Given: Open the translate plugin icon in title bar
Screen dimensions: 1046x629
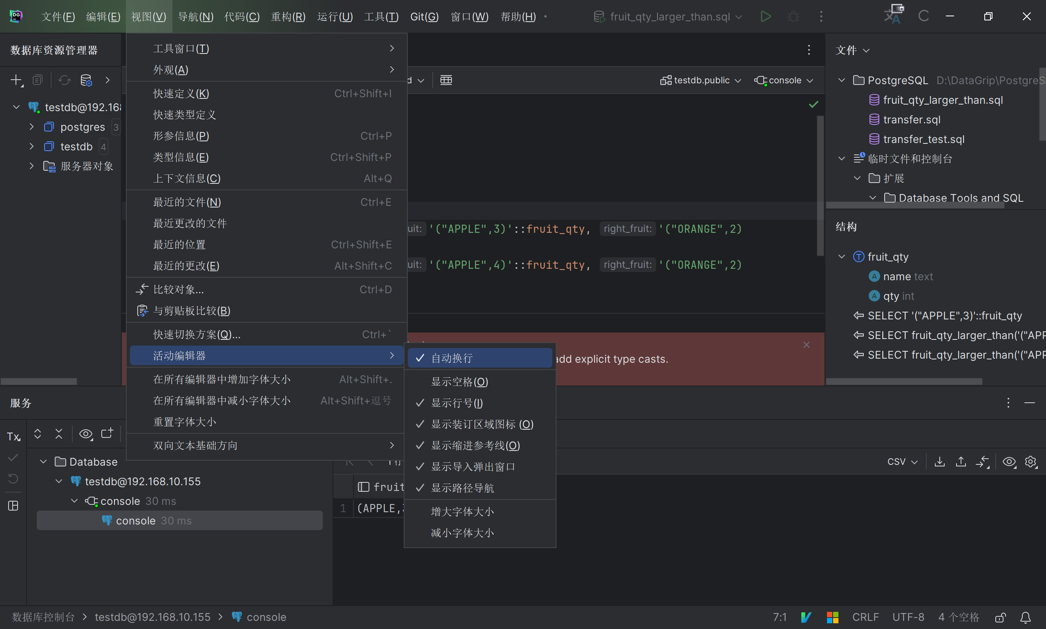Looking at the screenshot, I should (894, 15).
